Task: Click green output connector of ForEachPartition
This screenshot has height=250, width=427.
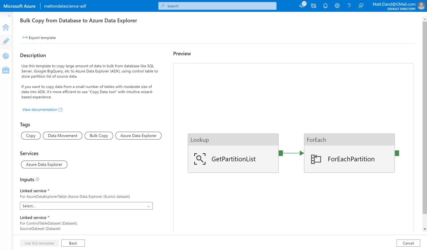Action: [397, 153]
